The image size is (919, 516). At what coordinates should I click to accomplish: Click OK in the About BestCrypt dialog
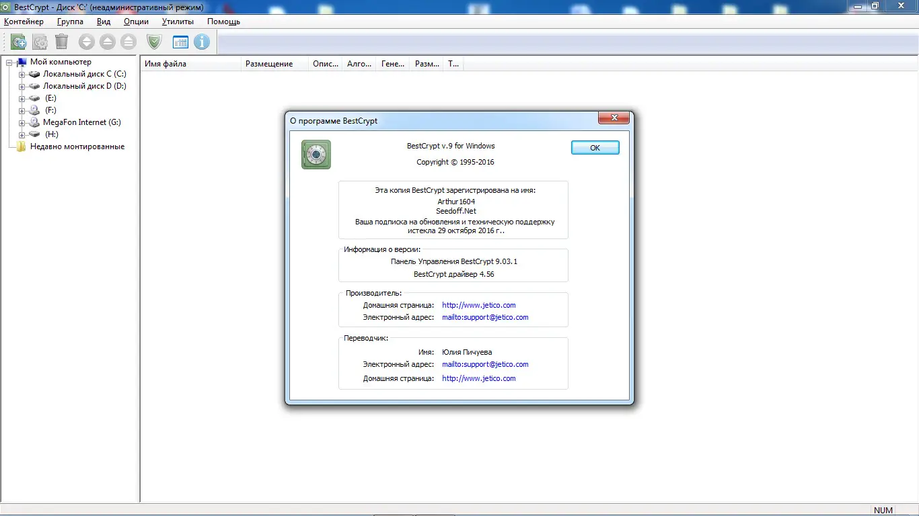[x=595, y=148]
